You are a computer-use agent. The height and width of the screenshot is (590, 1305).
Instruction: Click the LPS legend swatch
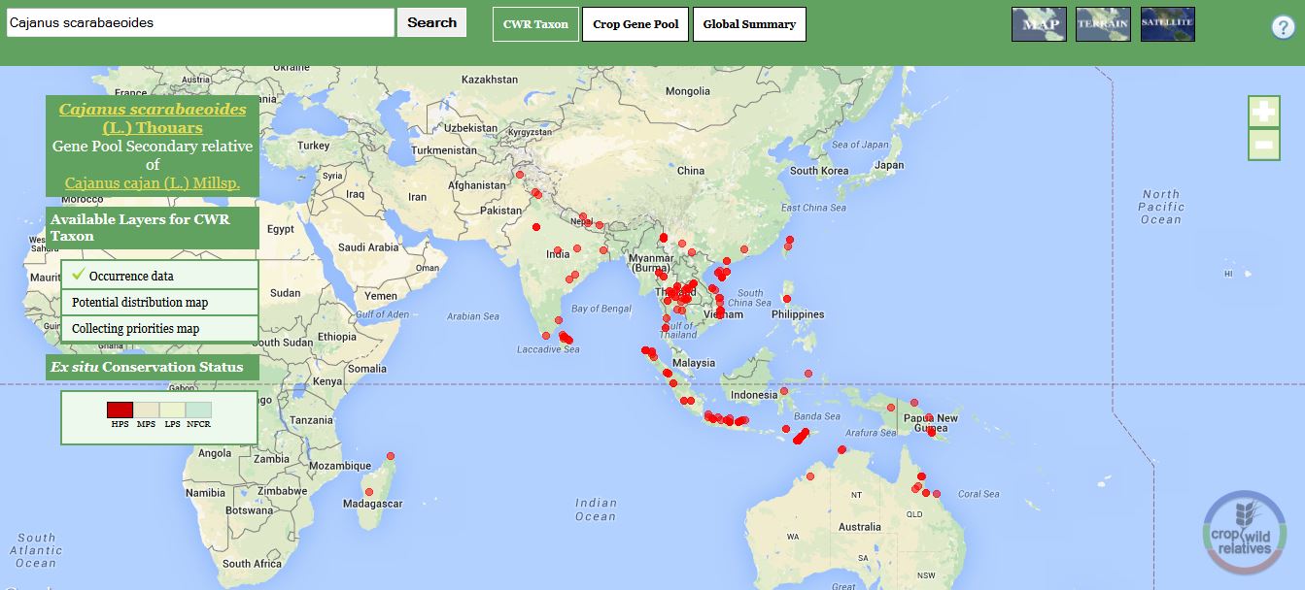tap(172, 410)
